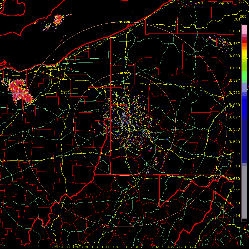Click the 0.627 value on the legend
Viewport: 249px width, 249px height.
pyautogui.click(x=234, y=117)
